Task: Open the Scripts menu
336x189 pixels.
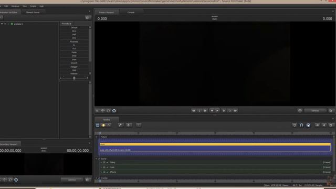Action: pos(33,6)
